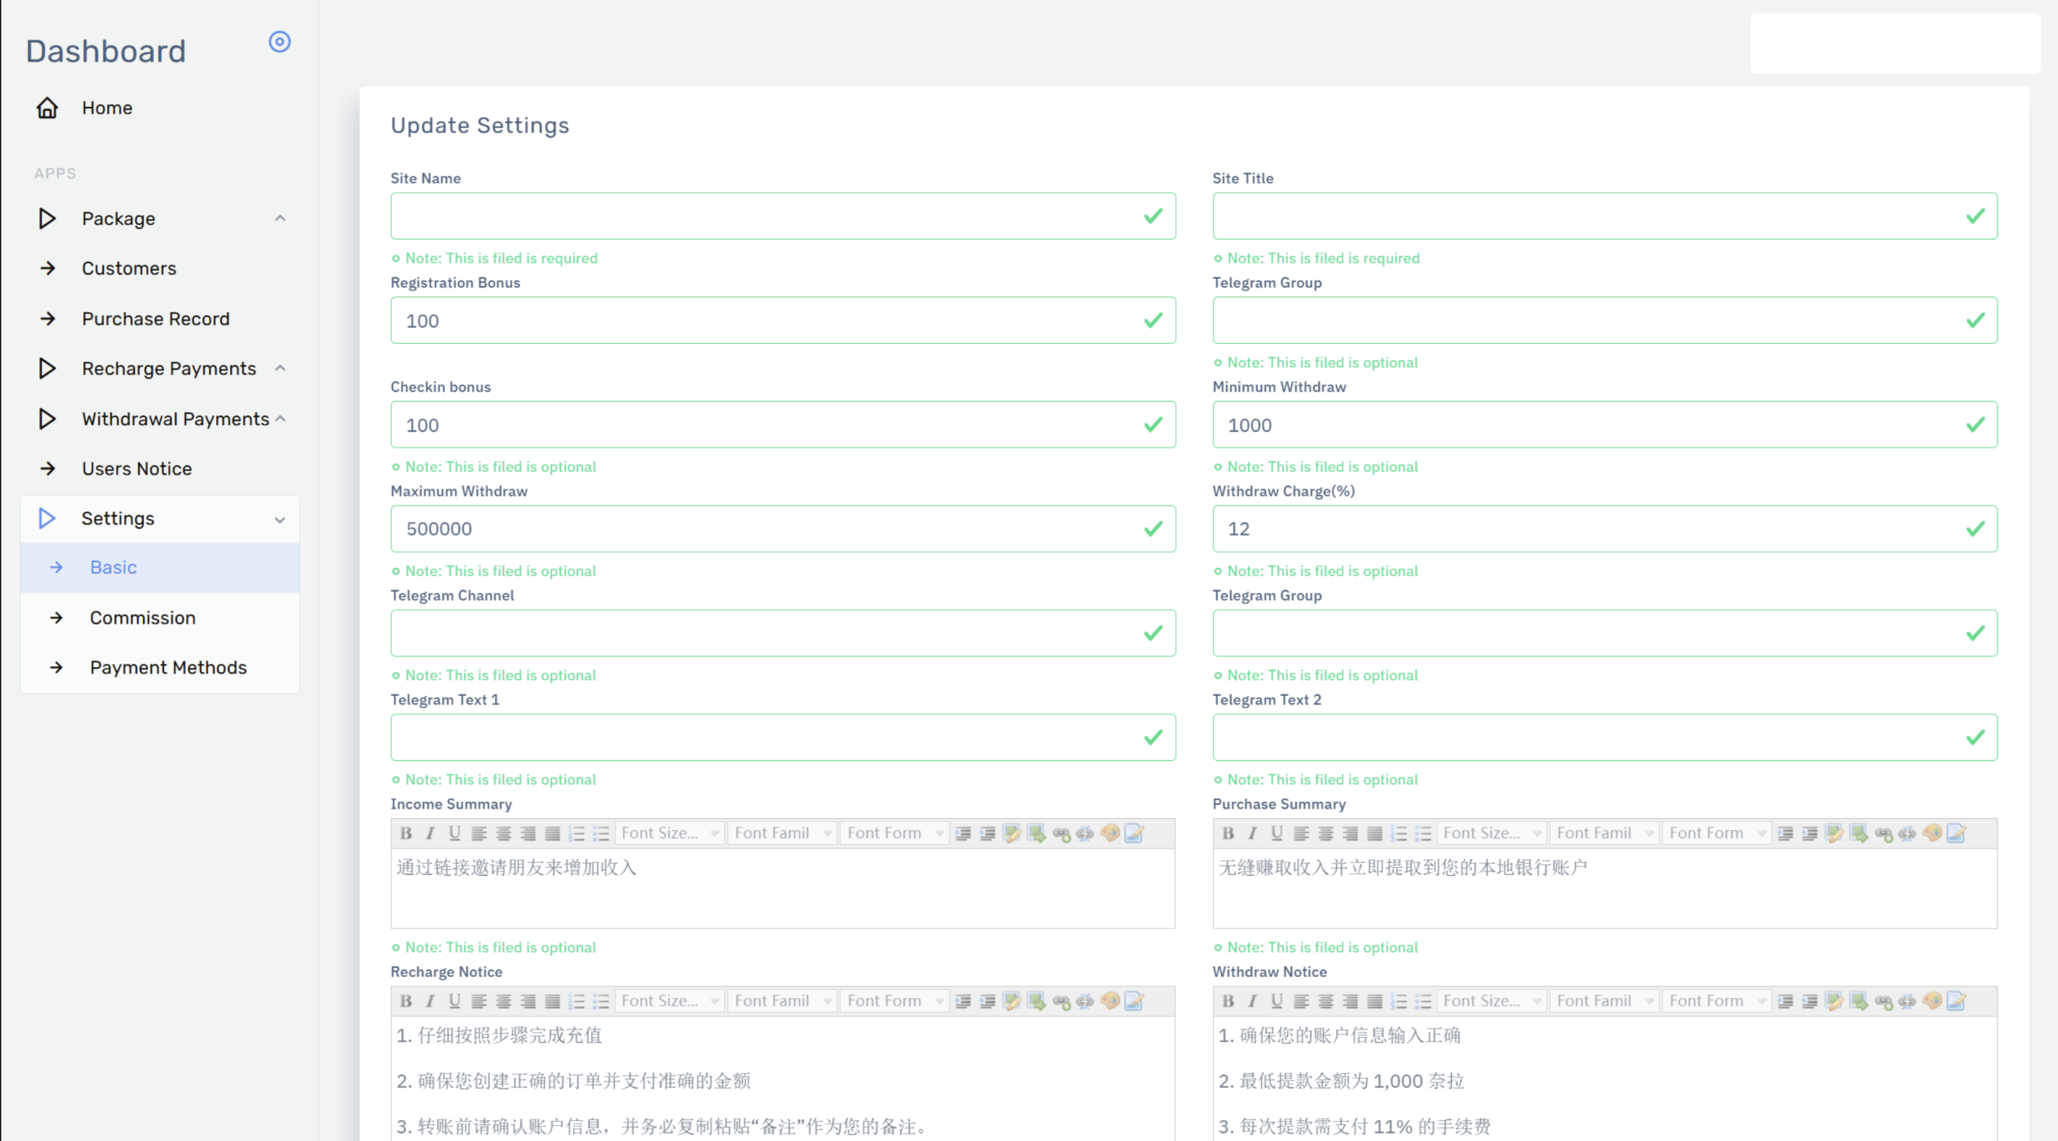Open Commission settings page
Screen dimensions: 2058x1141
click(142, 618)
